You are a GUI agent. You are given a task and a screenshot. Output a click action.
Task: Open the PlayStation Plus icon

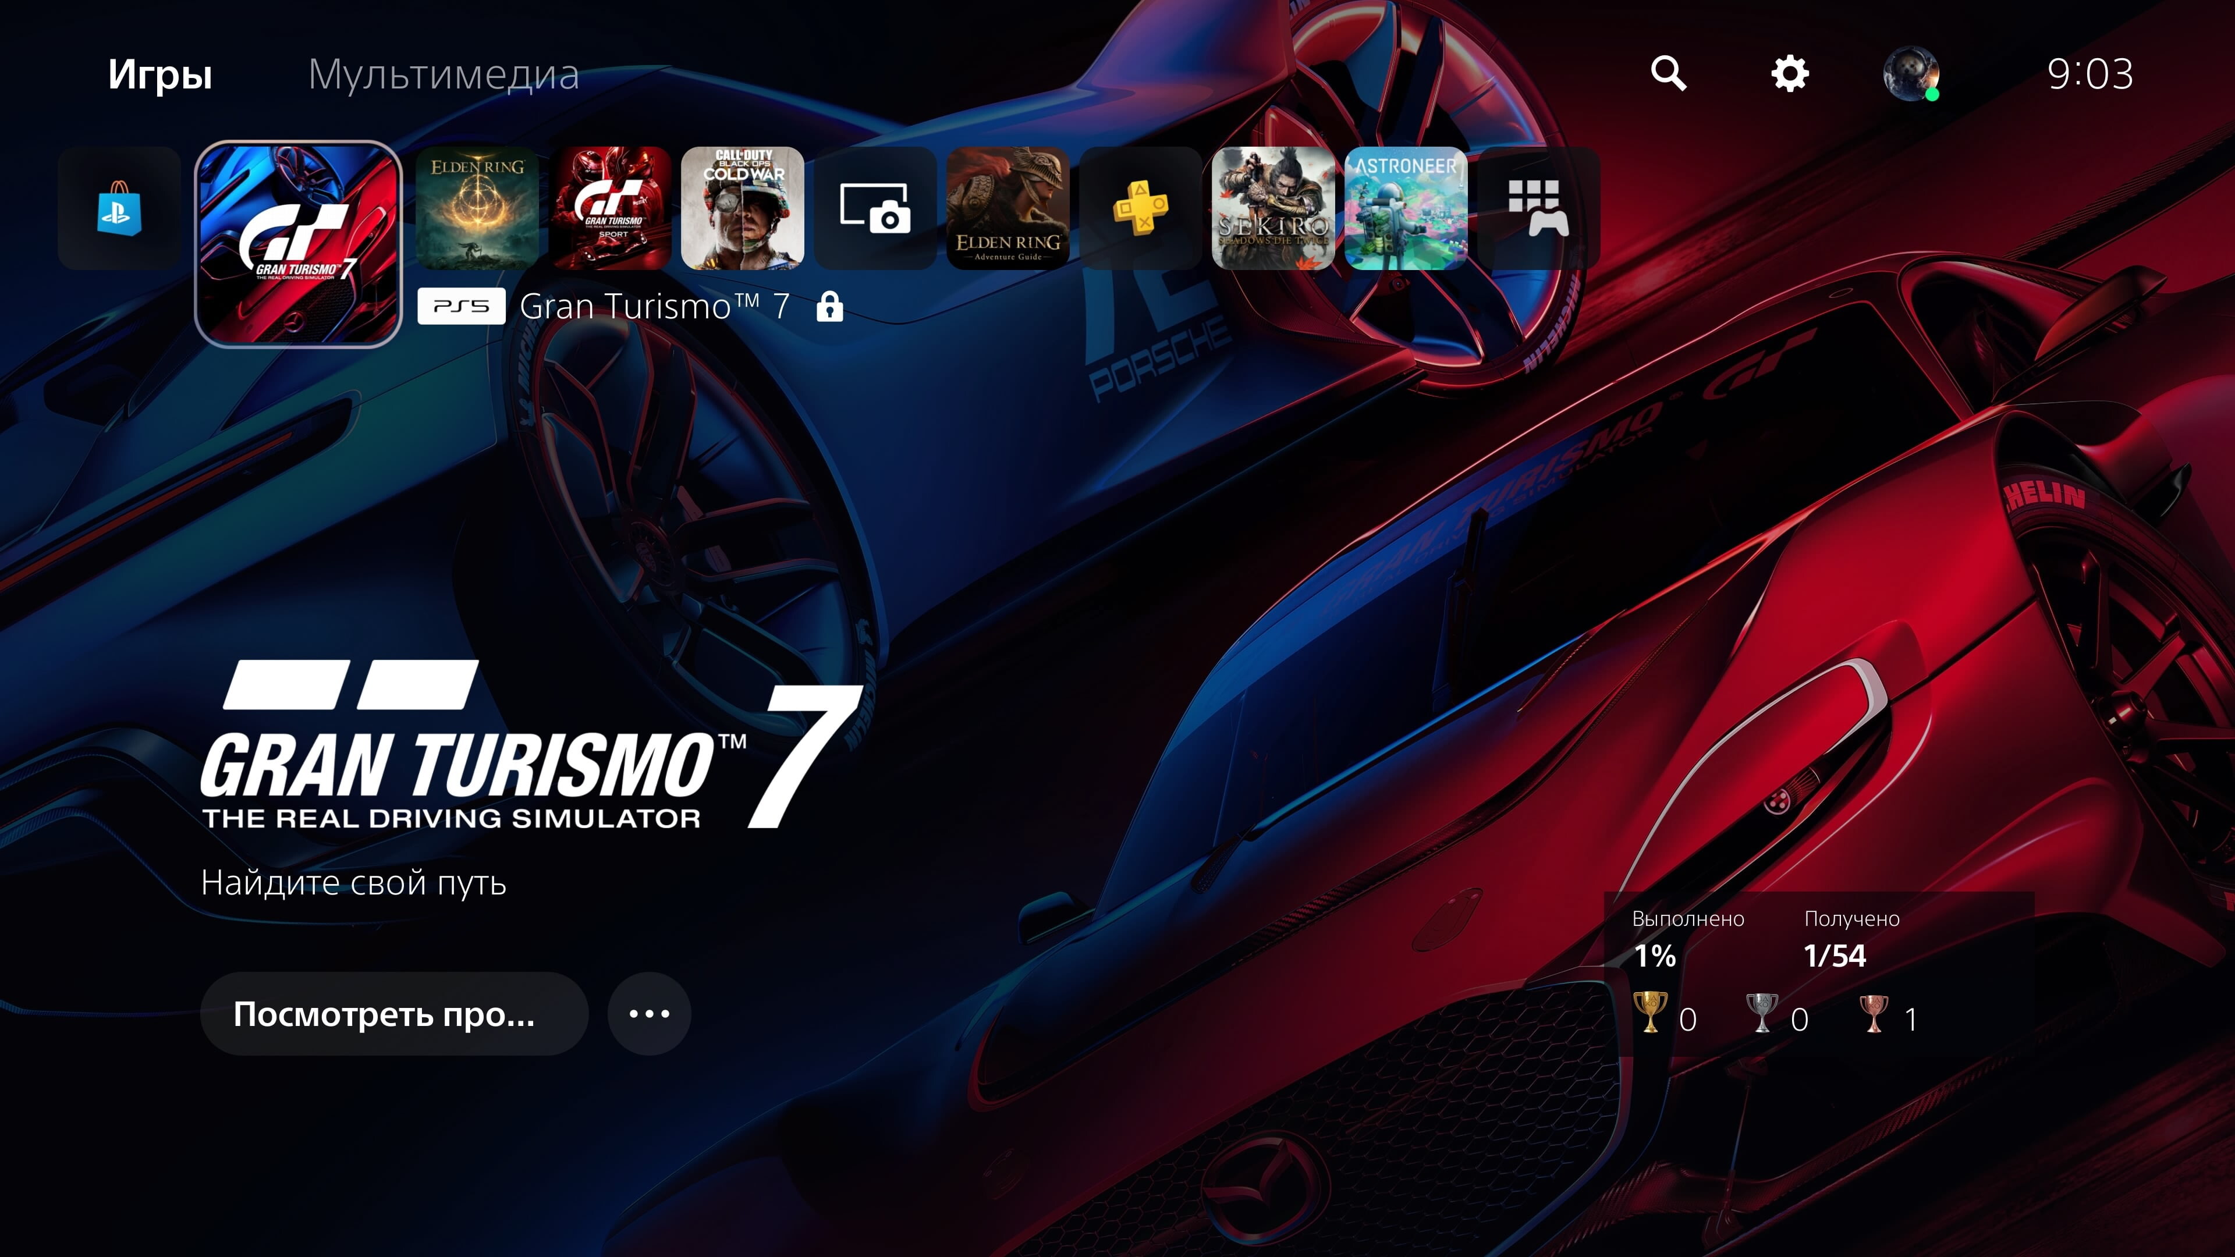tap(1141, 208)
